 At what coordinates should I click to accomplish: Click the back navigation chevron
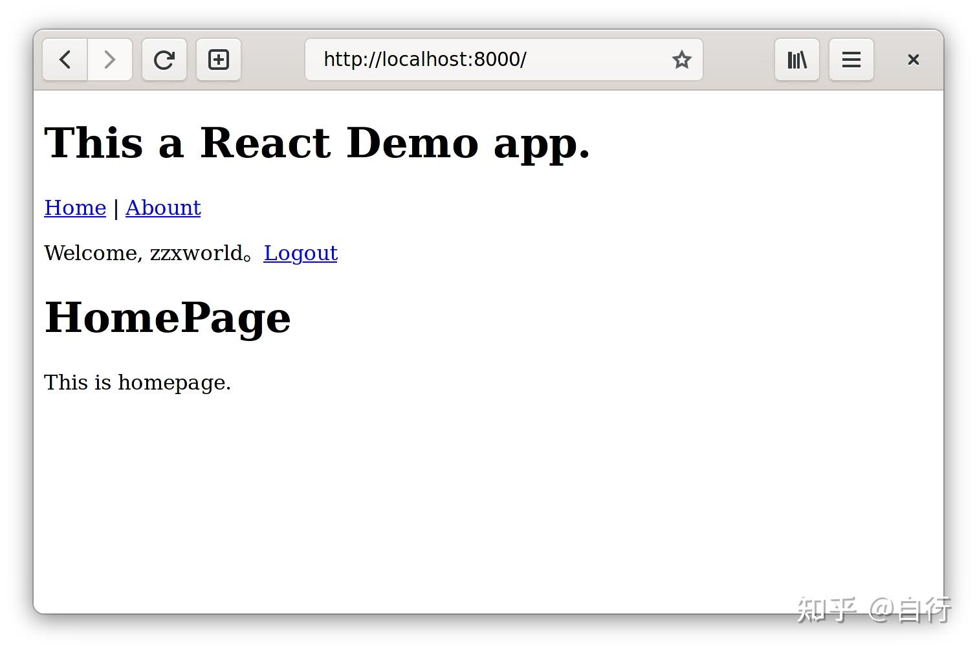point(64,60)
